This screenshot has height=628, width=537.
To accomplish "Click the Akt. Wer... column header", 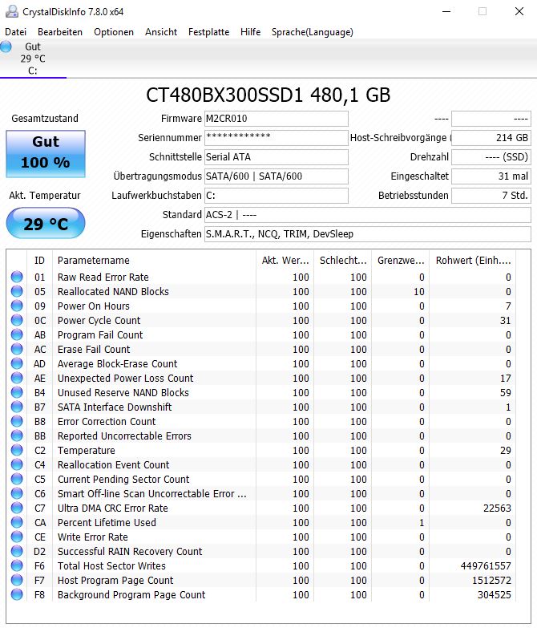I will pyautogui.click(x=285, y=261).
